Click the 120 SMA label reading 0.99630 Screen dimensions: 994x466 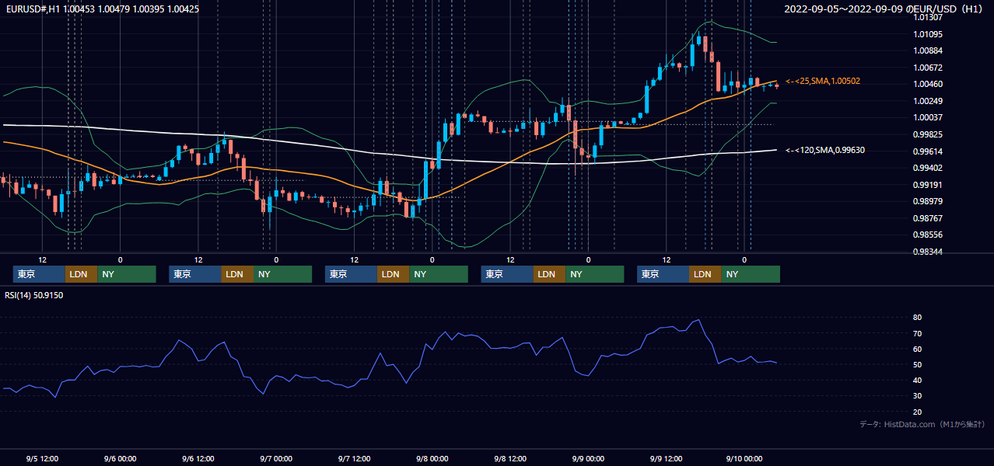tap(825, 150)
